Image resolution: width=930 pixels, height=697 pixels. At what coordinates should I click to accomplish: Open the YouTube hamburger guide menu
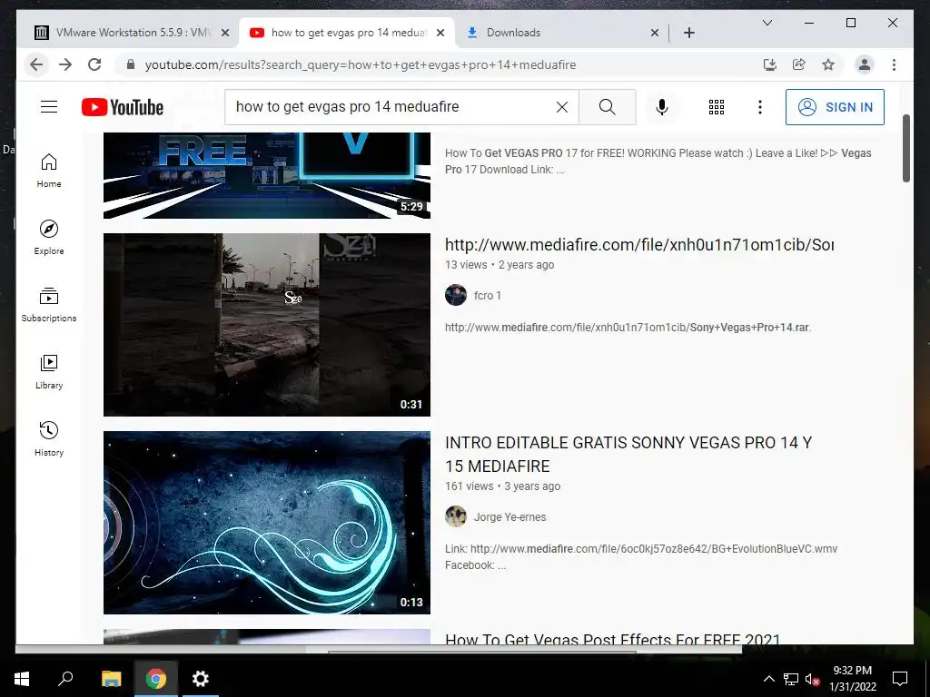(49, 107)
